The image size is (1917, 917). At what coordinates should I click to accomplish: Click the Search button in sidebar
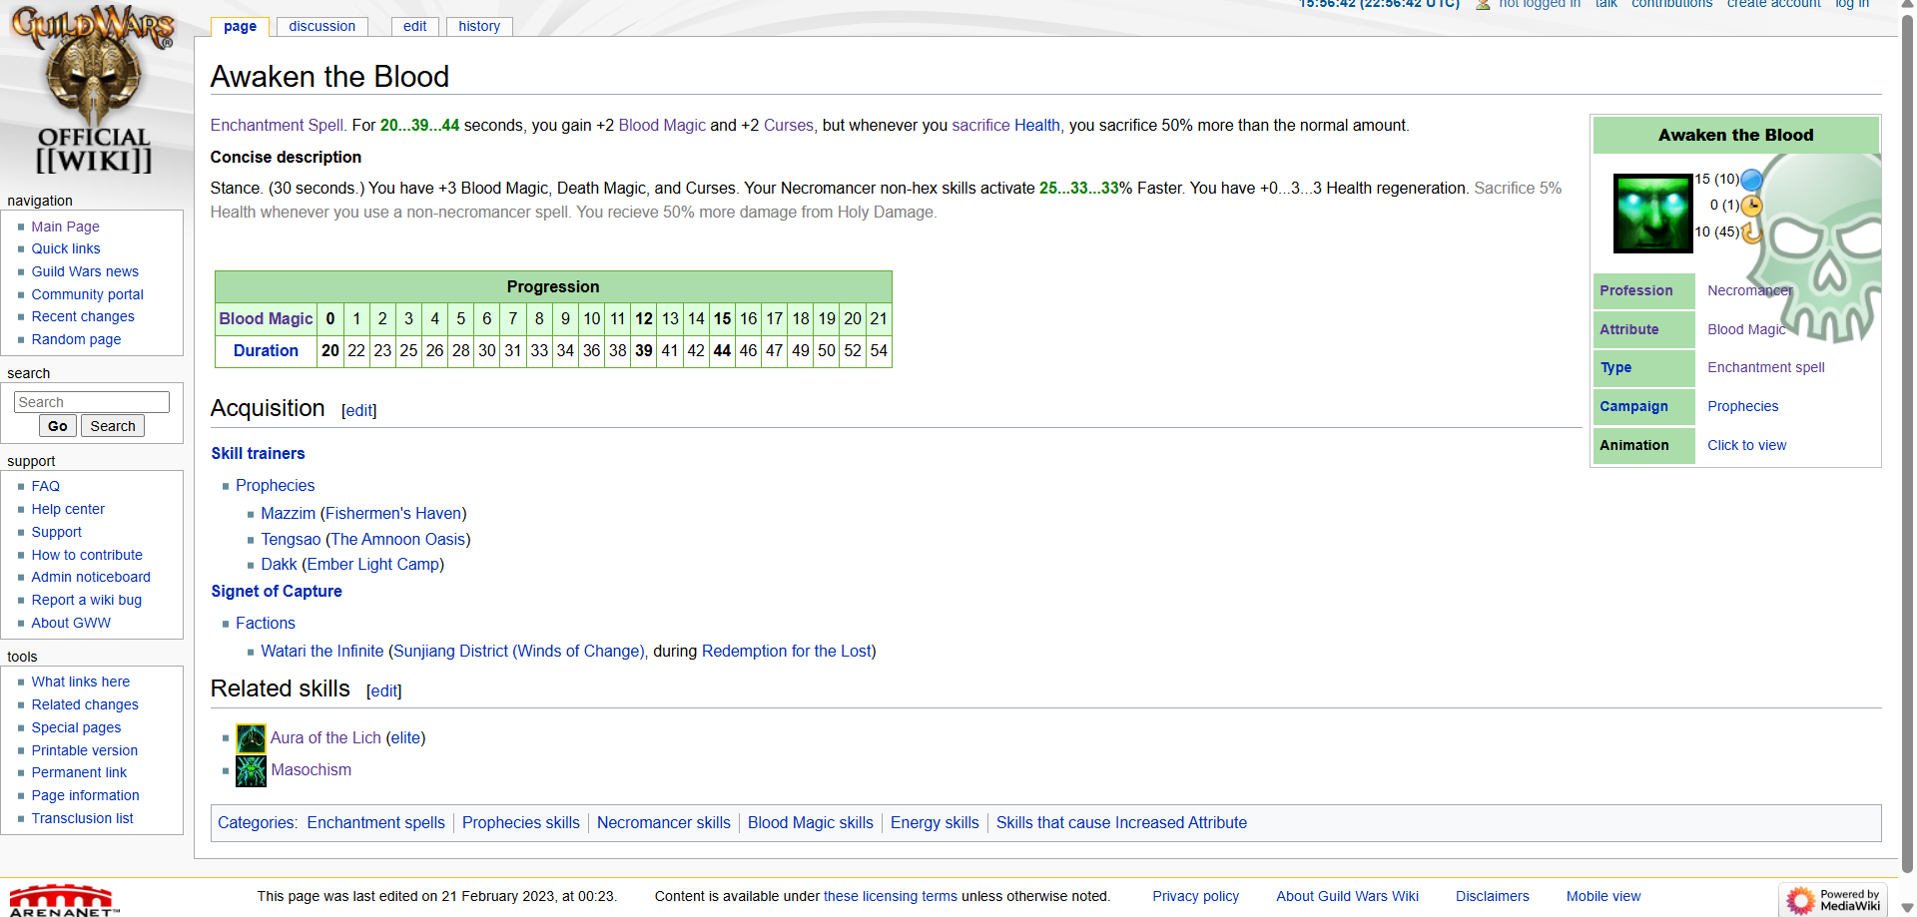tap(113, 426)
